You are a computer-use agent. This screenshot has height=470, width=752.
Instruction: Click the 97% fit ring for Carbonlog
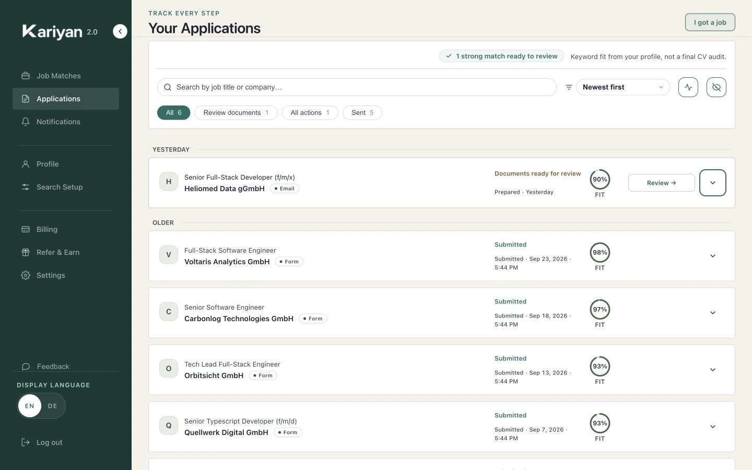coord(600,310)
